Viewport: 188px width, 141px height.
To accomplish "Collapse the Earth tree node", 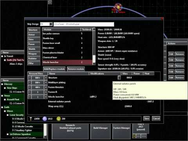I will tap(2, 107).
